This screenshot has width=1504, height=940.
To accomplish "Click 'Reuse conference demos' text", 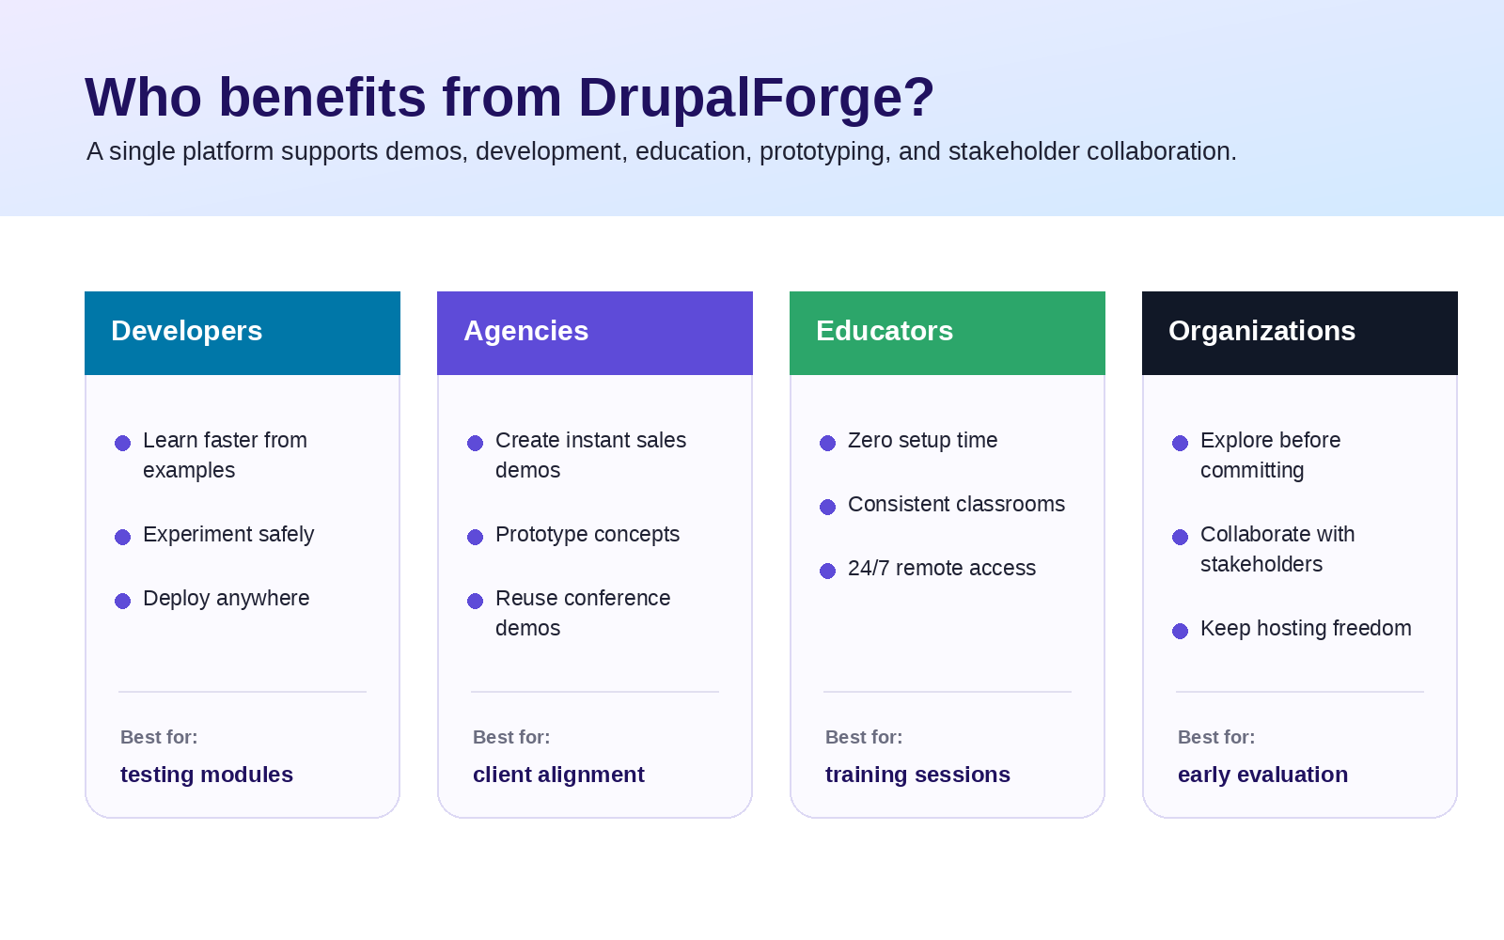I will [583, 613].
